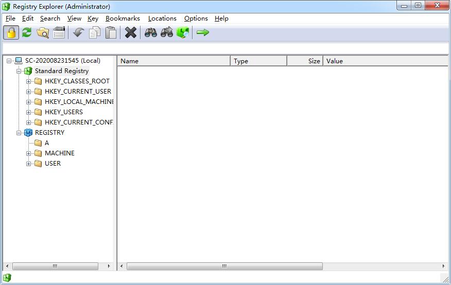
Task: Click value list scroll-right arrow
Action: pyautogui.click(x=443, y=266)
